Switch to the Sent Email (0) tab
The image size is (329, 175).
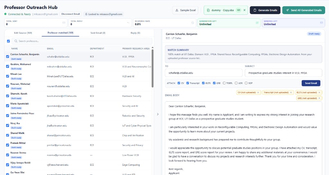click(98, 33)
